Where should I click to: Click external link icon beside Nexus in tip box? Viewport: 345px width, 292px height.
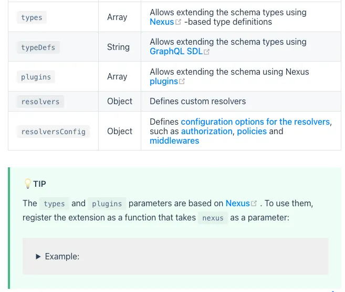254,204
